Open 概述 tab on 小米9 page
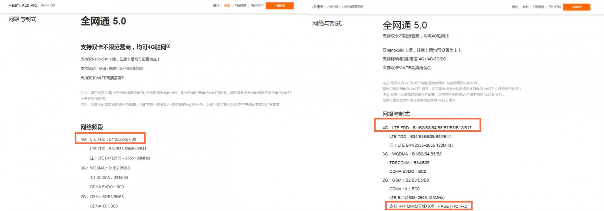 [x=515, y=7]
